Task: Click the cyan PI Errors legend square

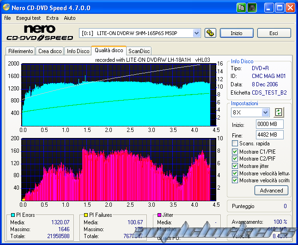Action: [x=12, y=215]
